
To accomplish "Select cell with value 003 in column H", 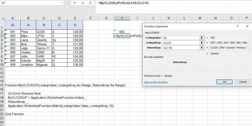I will (122, 32).
